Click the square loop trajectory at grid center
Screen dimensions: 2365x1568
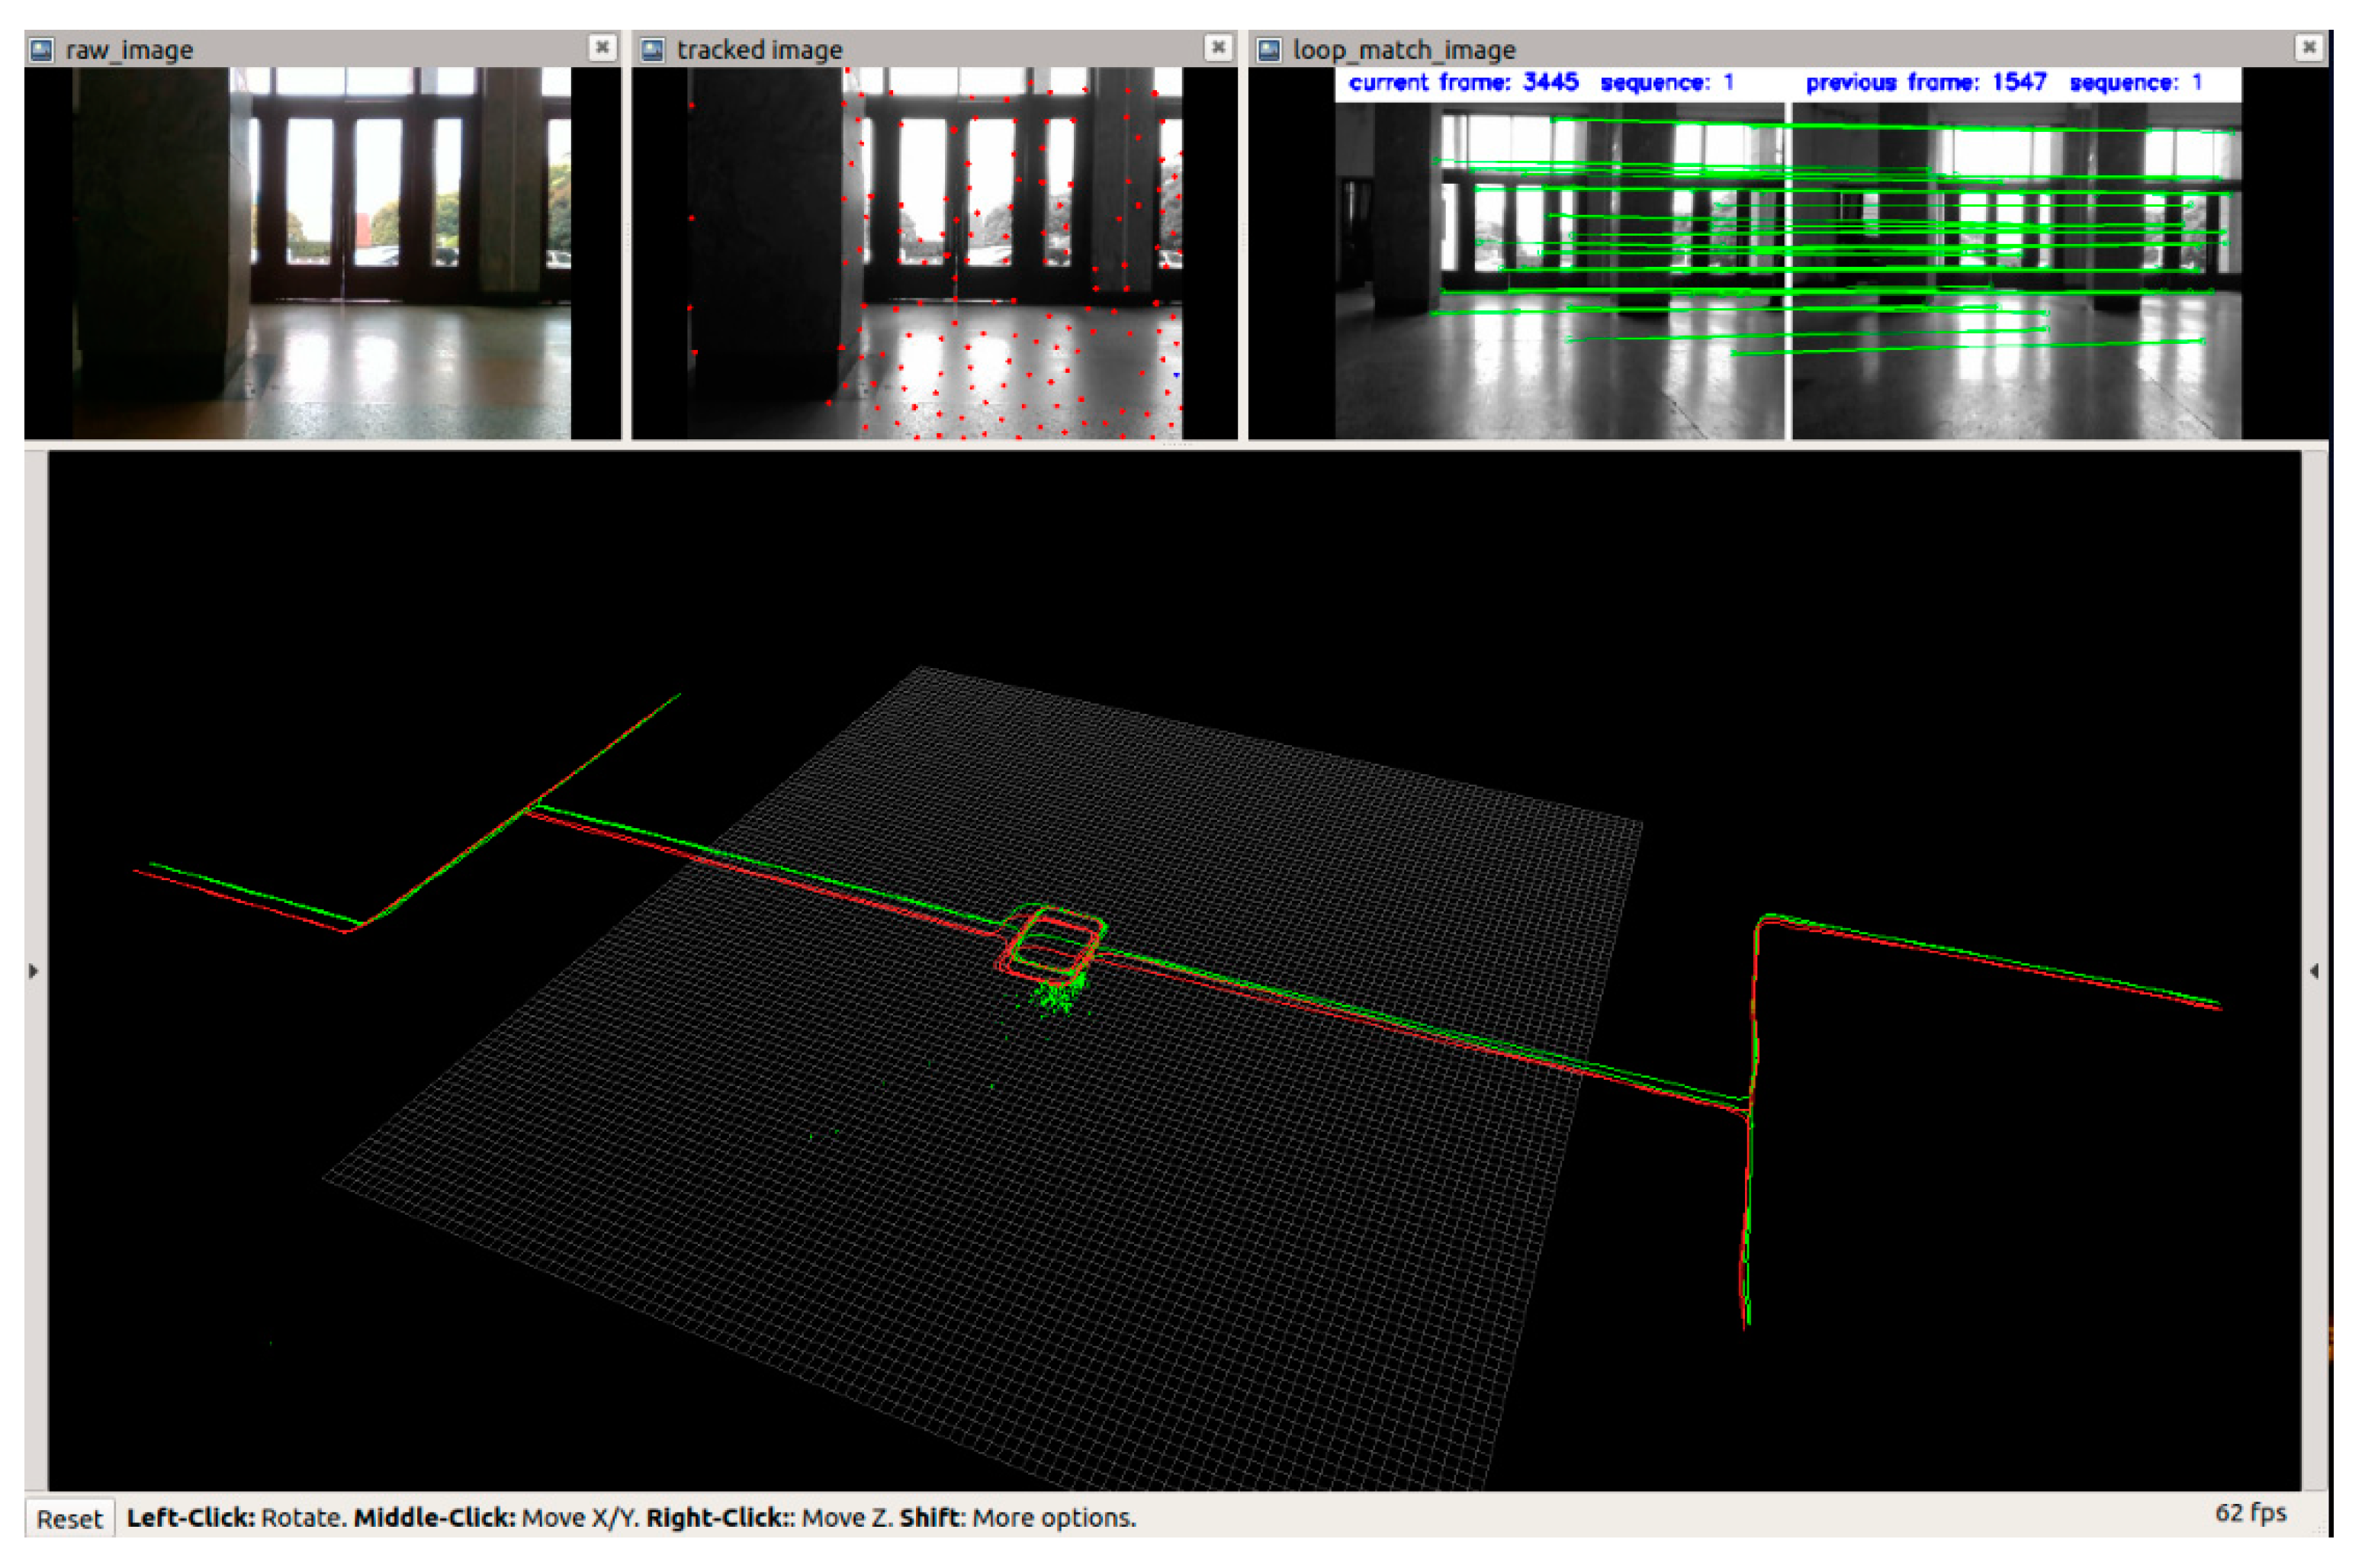1050,942
